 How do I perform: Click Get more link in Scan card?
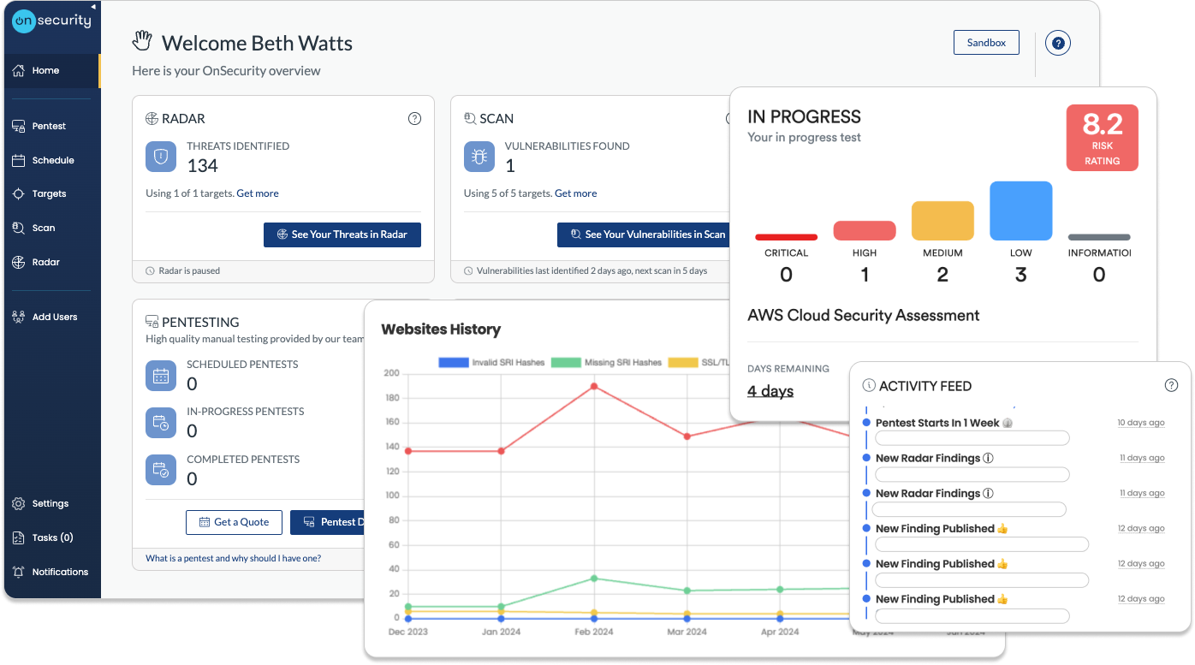(x=576, y=193)
